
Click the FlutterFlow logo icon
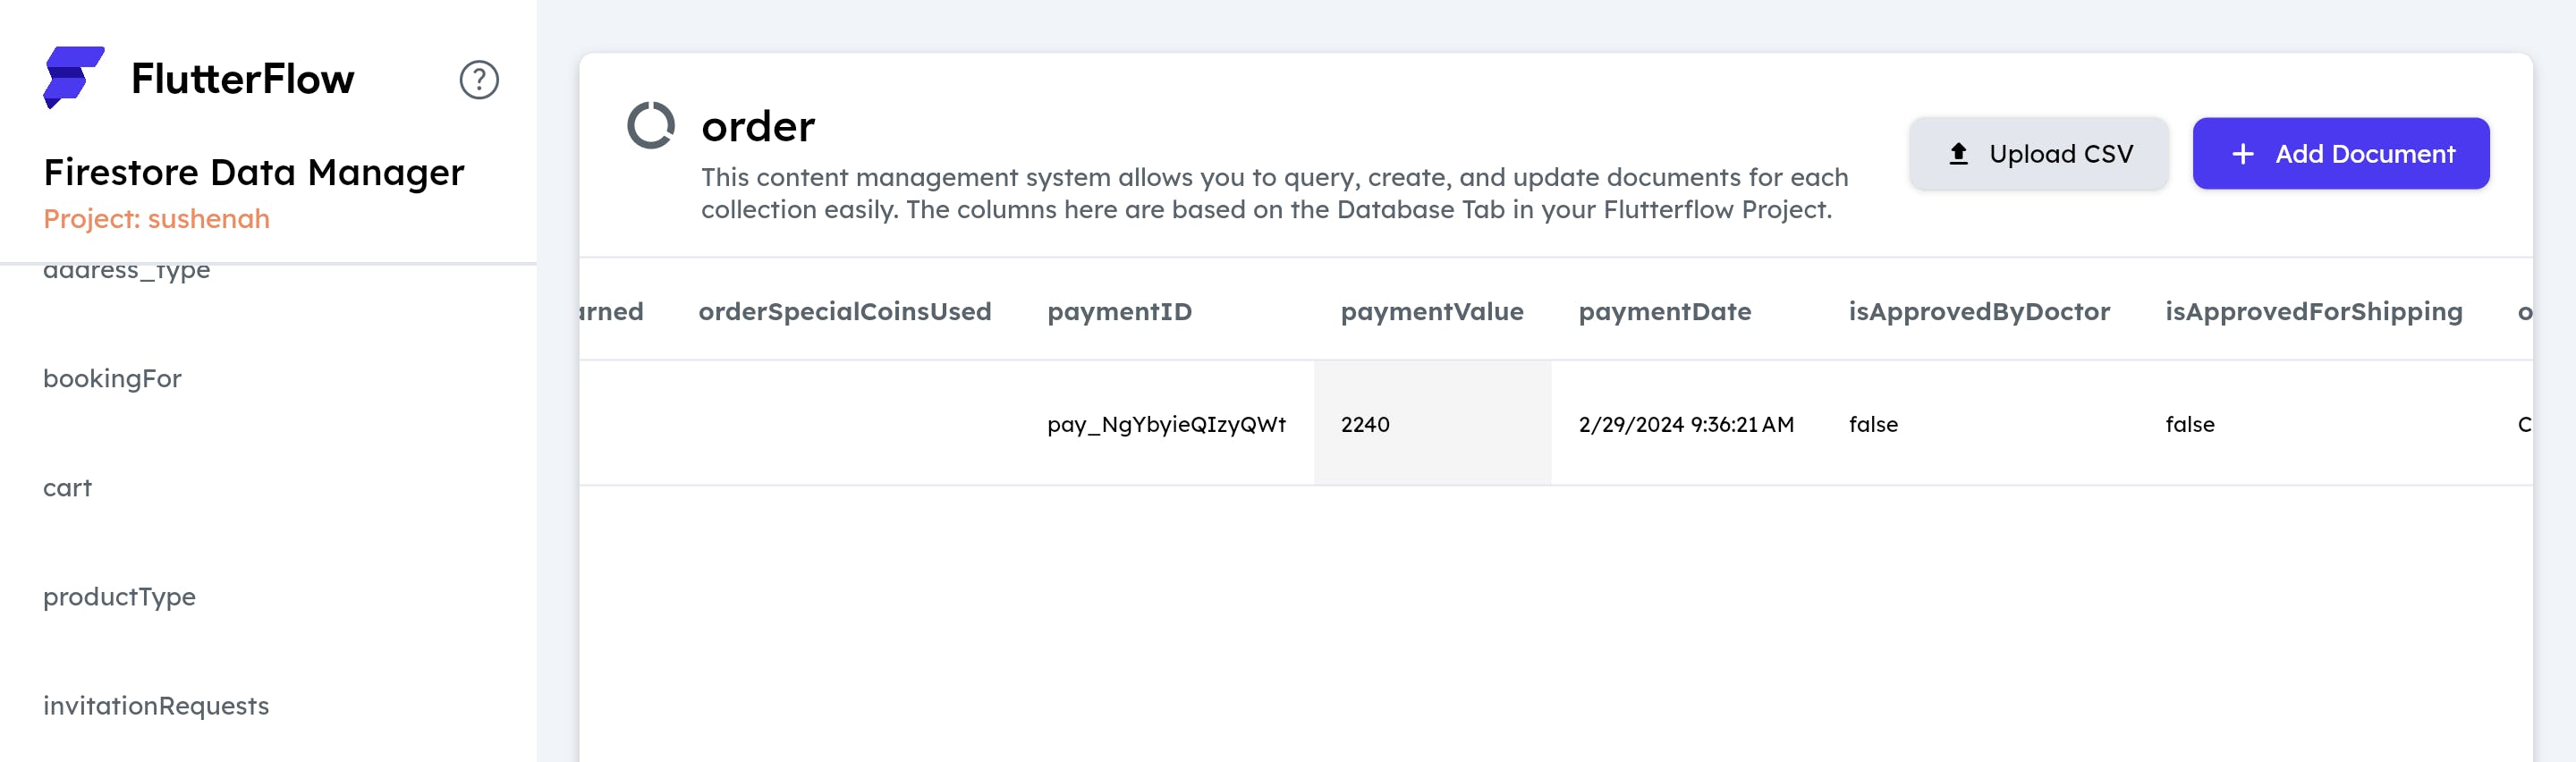coord(73,77)
